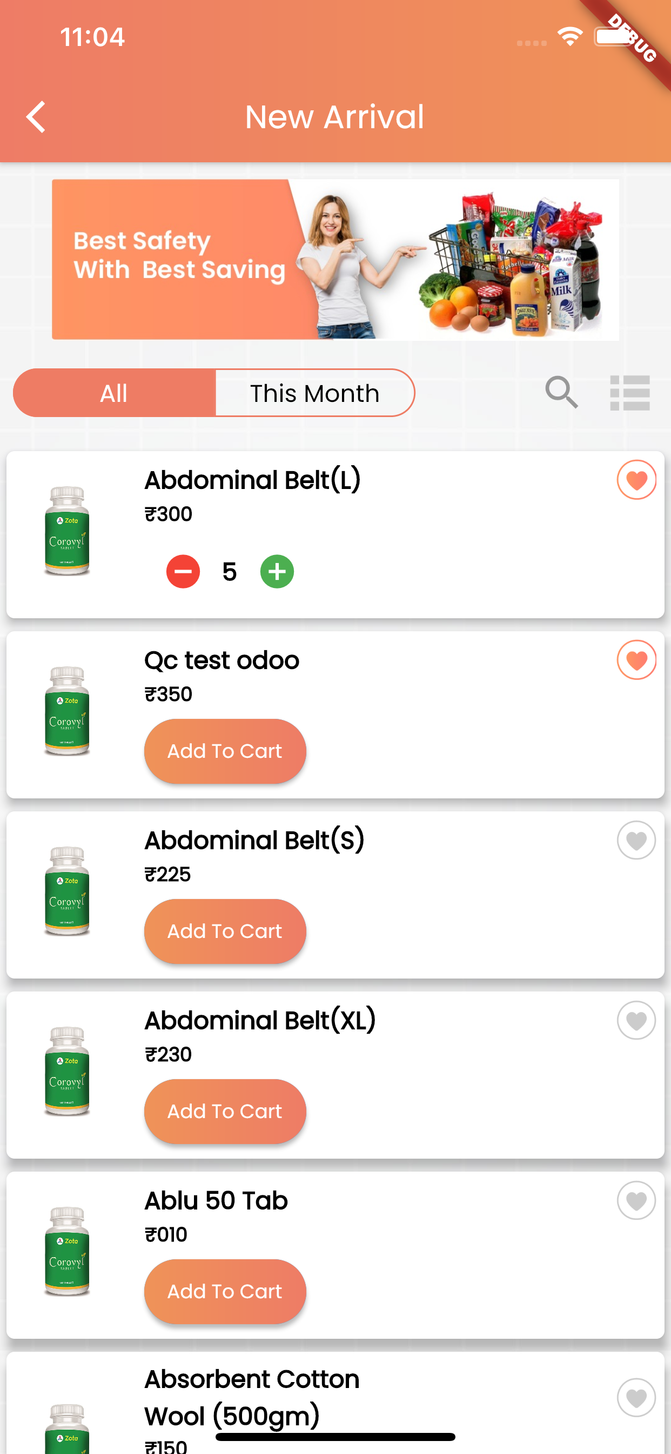Add Abdominal Belt(XL) to cart
Screen dimensions: 671x1454
click(225, 1111)
